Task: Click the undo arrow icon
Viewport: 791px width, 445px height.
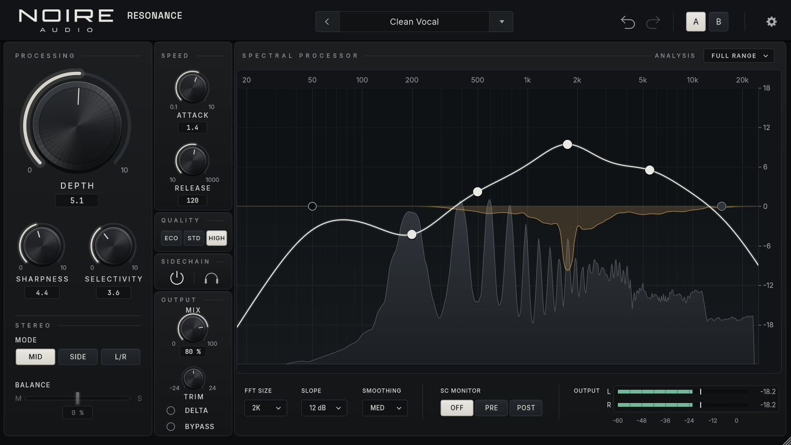Action: point(628,22)
